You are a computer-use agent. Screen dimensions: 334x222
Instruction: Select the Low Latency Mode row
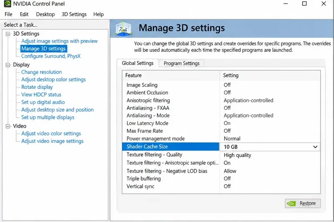(x=221, y=123)
